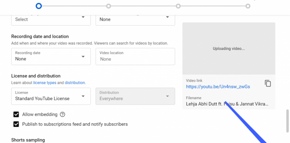Open the license types link
This screenshot has width=290, height=143.
(x=45, y=83)
